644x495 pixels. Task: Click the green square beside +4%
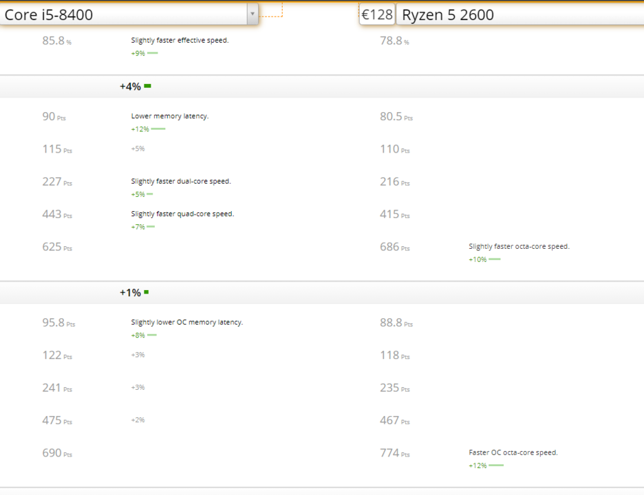(x=147, y=86)
